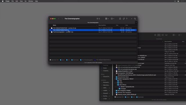Sort by Date Modified in Cinematographer window
The width and height of the screenshot is (186, 105).
point(102,25)
